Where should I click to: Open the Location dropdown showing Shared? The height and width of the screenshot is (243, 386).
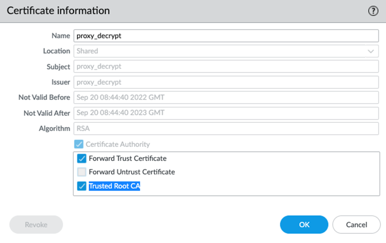tap(226, 51)
